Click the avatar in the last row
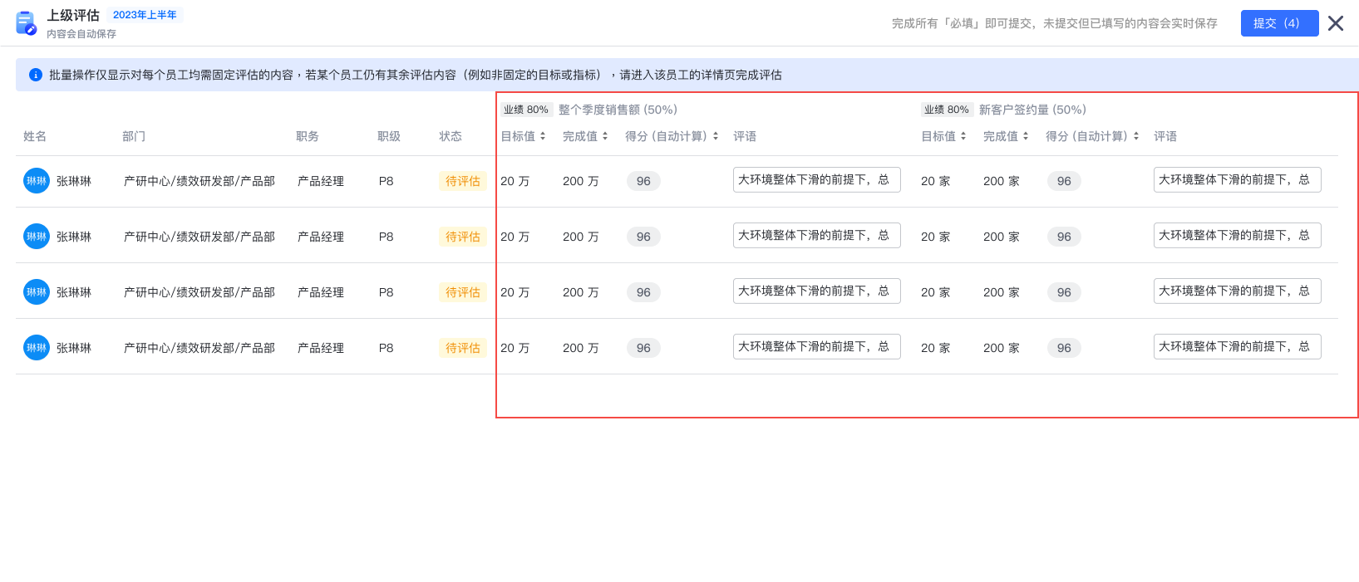The height and width of the screenshot is (582, 1359). (37, 348)
